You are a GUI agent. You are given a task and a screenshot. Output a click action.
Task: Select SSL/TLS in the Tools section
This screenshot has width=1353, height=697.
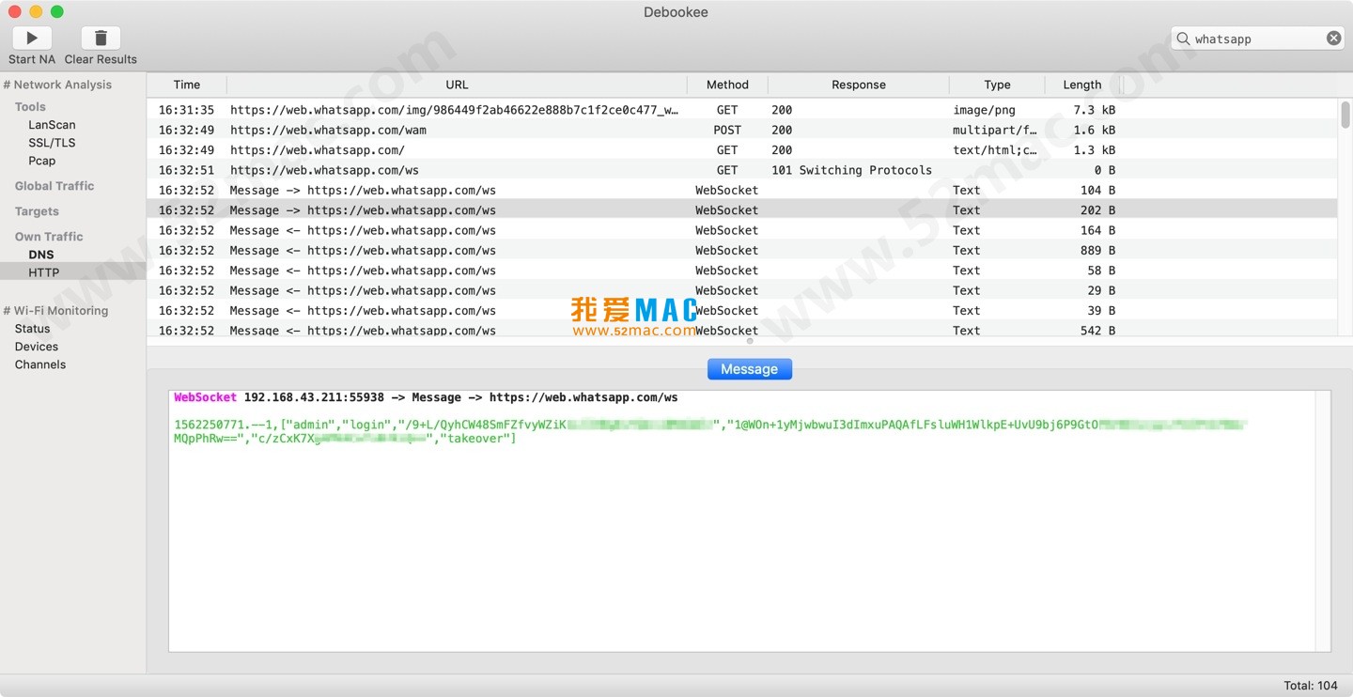coord(52,143)
